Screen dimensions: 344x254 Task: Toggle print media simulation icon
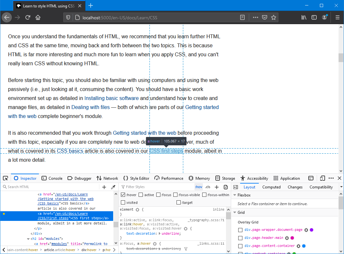coord(226,187)
